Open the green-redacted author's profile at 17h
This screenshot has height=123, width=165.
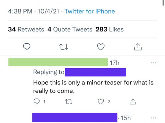58,62
